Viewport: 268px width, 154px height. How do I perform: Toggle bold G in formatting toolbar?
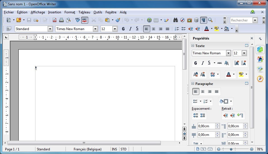(123, 29)
